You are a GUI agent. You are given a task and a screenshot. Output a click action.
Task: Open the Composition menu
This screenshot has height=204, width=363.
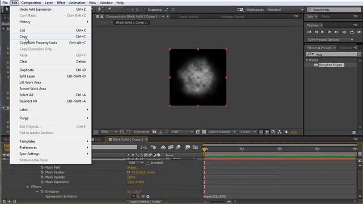31,3
